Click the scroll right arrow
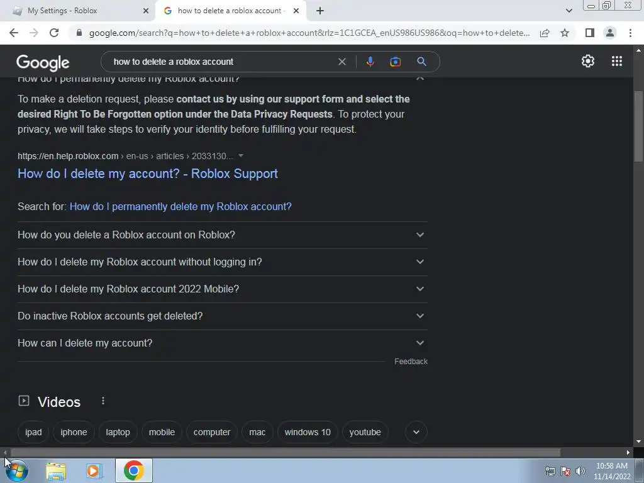The width and height of the screenshot is (644, 483). (628, 453)
